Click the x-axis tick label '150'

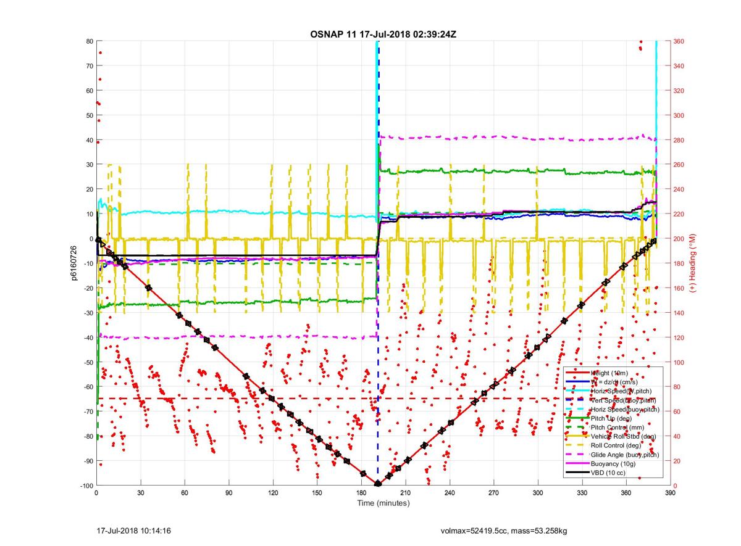pyautogui.click(x=317, y=494)
